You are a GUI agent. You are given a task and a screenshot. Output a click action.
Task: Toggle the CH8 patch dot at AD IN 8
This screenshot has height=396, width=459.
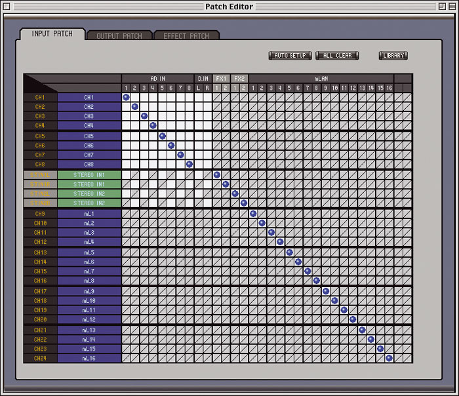pyautogui.click(x=190, y=164)
